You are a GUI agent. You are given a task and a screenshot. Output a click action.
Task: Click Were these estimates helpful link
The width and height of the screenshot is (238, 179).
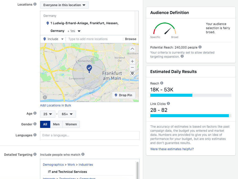coord(172,149)
